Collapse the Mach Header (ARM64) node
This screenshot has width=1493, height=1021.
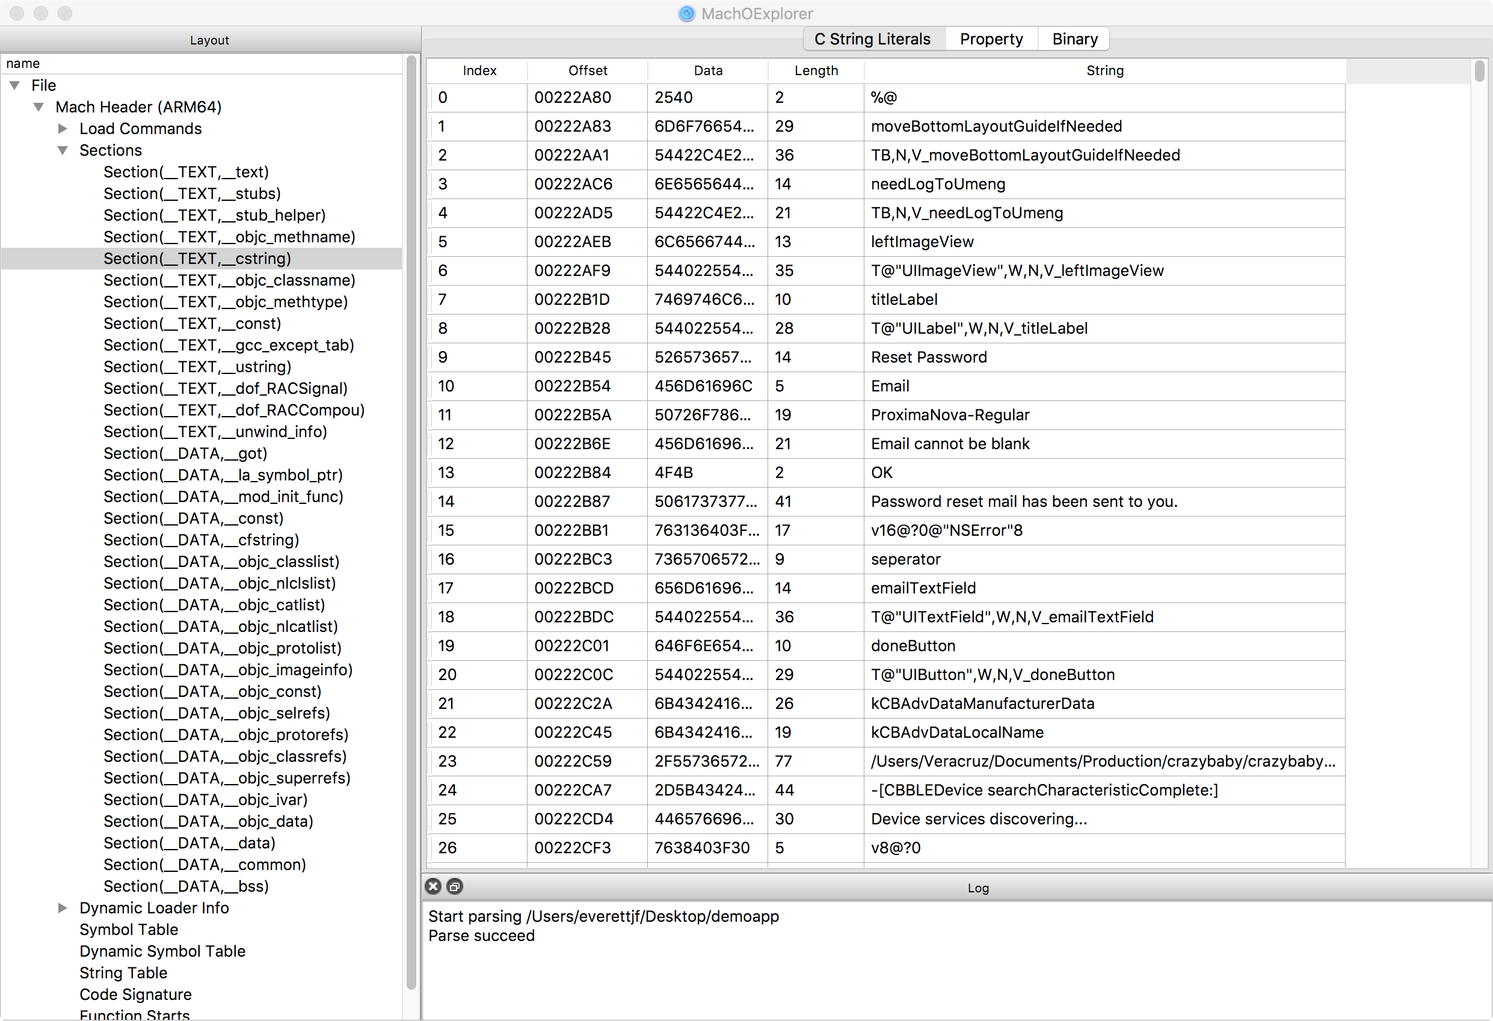pos(38,106)
